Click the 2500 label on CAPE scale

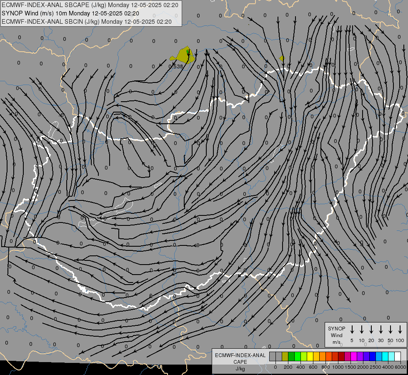(375, 367)
